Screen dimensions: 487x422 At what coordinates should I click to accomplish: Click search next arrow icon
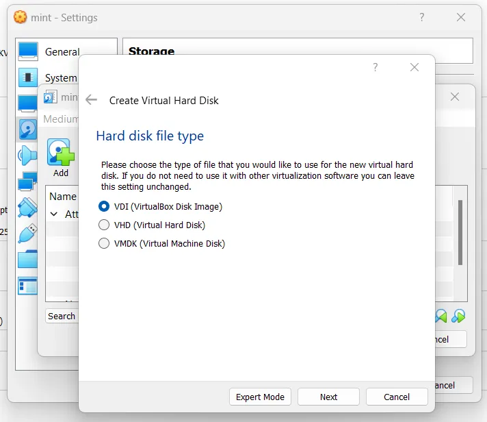[458, 316]
